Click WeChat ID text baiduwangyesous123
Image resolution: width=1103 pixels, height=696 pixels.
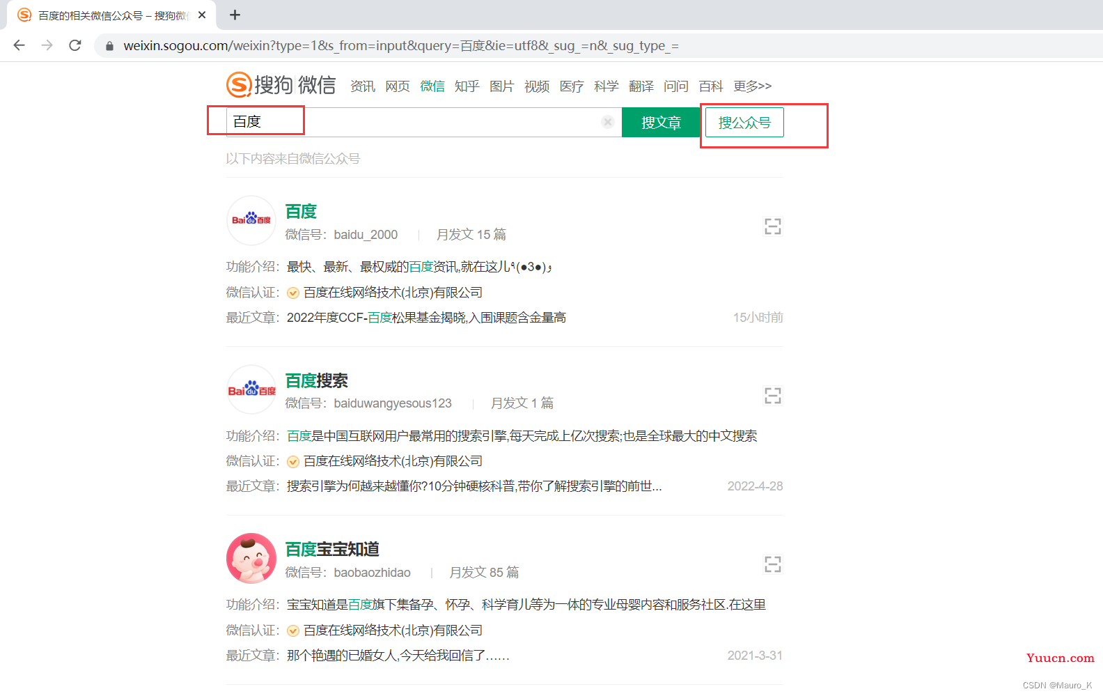pos(393,403)
